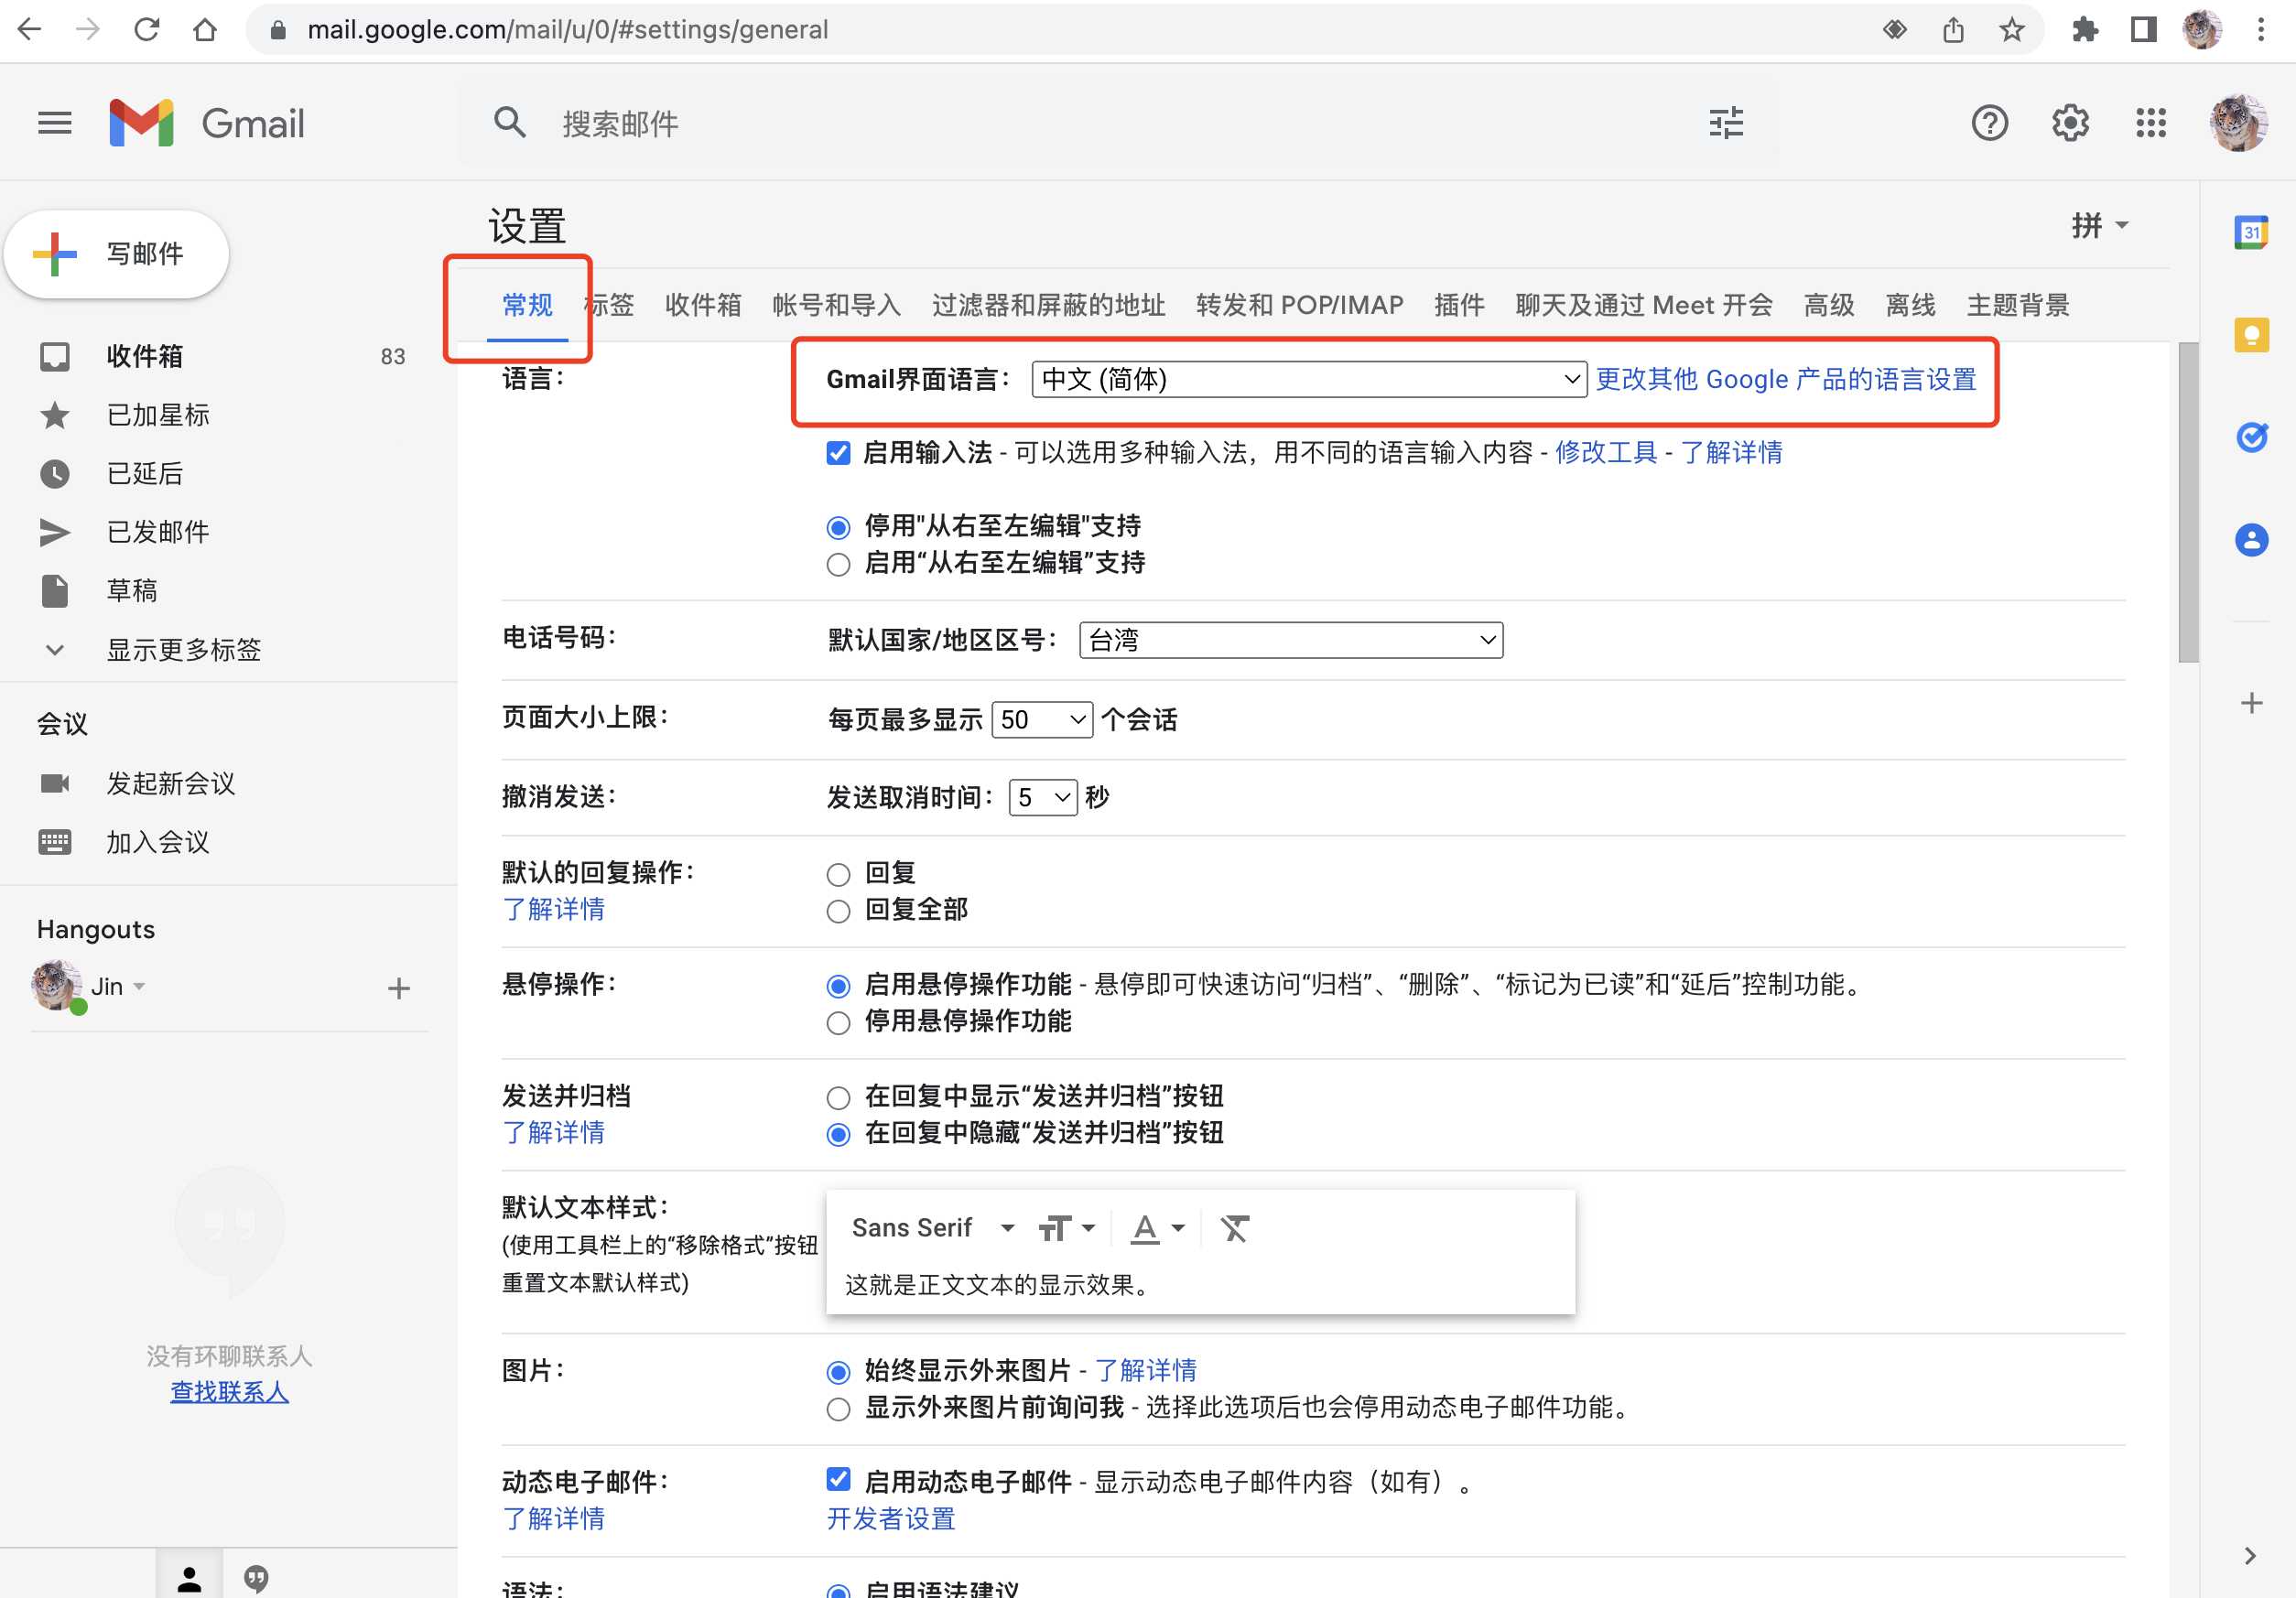
Task: Select show 发送并归档 button in reply
Action: 838,1098
